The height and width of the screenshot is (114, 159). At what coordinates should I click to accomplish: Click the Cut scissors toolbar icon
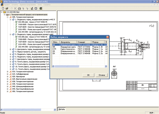[15, 8]
